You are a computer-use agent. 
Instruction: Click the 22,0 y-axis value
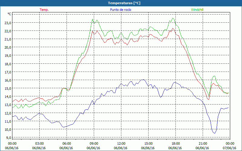click(x=8, y=31)
